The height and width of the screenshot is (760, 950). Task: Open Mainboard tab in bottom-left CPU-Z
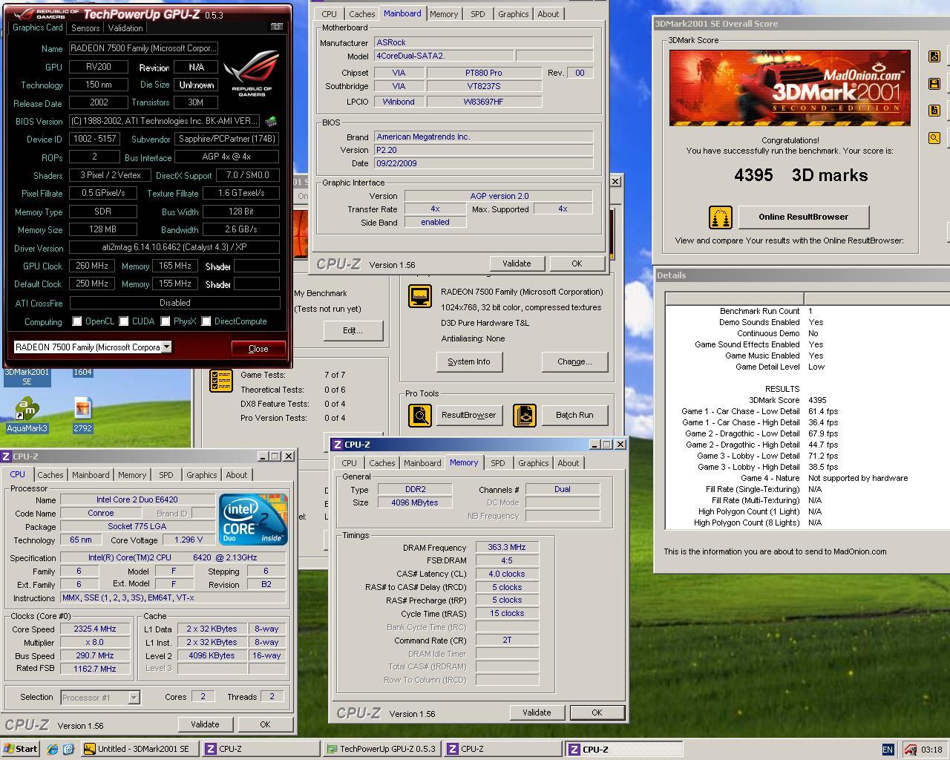[91, 475]
